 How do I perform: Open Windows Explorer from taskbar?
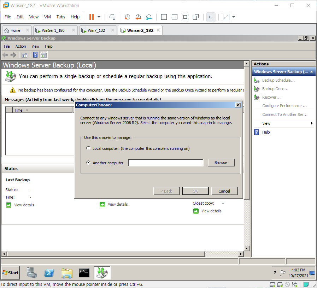[67, 273]
